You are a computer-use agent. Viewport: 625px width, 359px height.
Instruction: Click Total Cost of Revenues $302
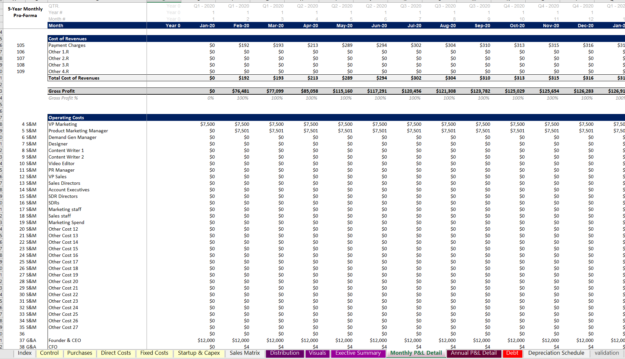coord(416,78)
